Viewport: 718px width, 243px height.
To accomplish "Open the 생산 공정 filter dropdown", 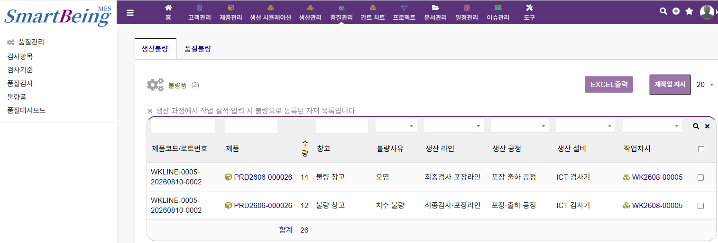I will pos(520,126).
